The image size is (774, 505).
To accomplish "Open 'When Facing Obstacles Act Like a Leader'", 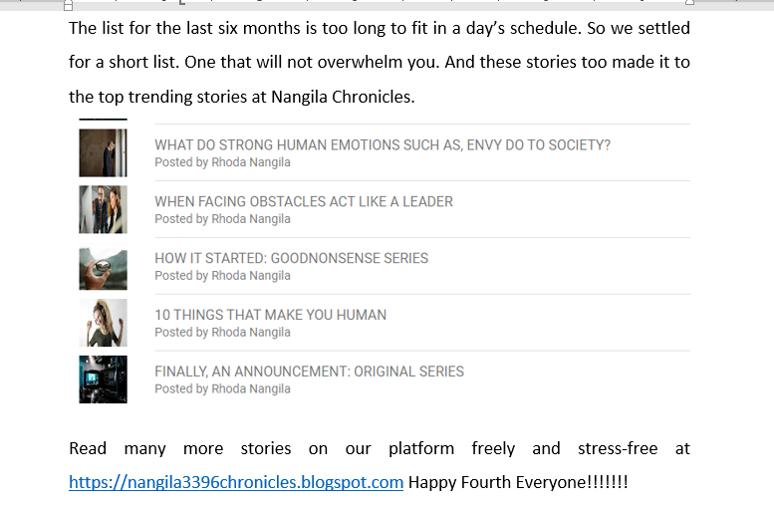I will pyautogui.click(x=304, y=202).
